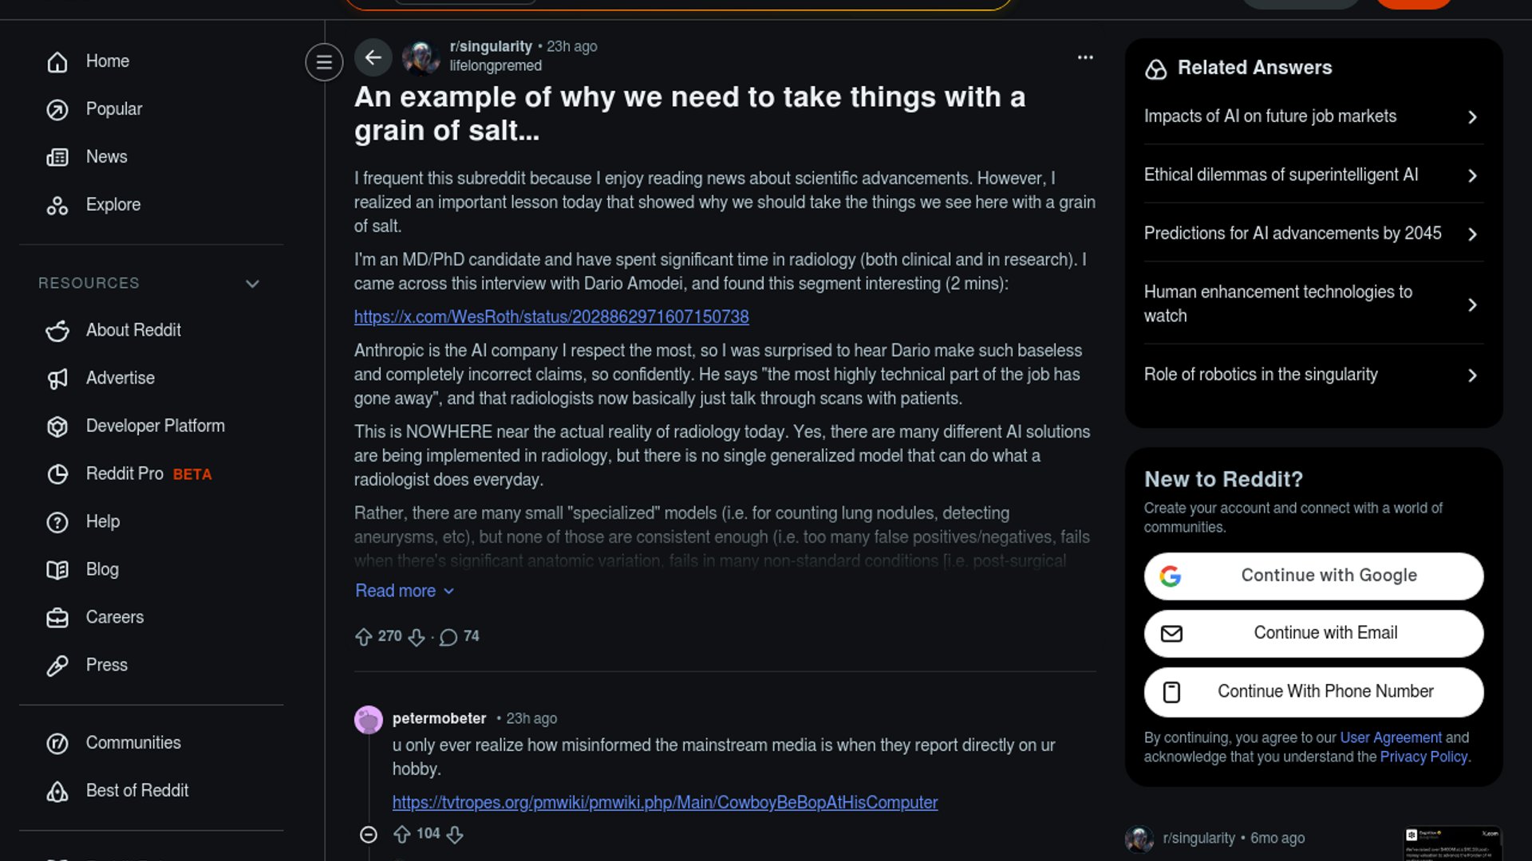Go to Popular in the sidebar

coord(113,109)
